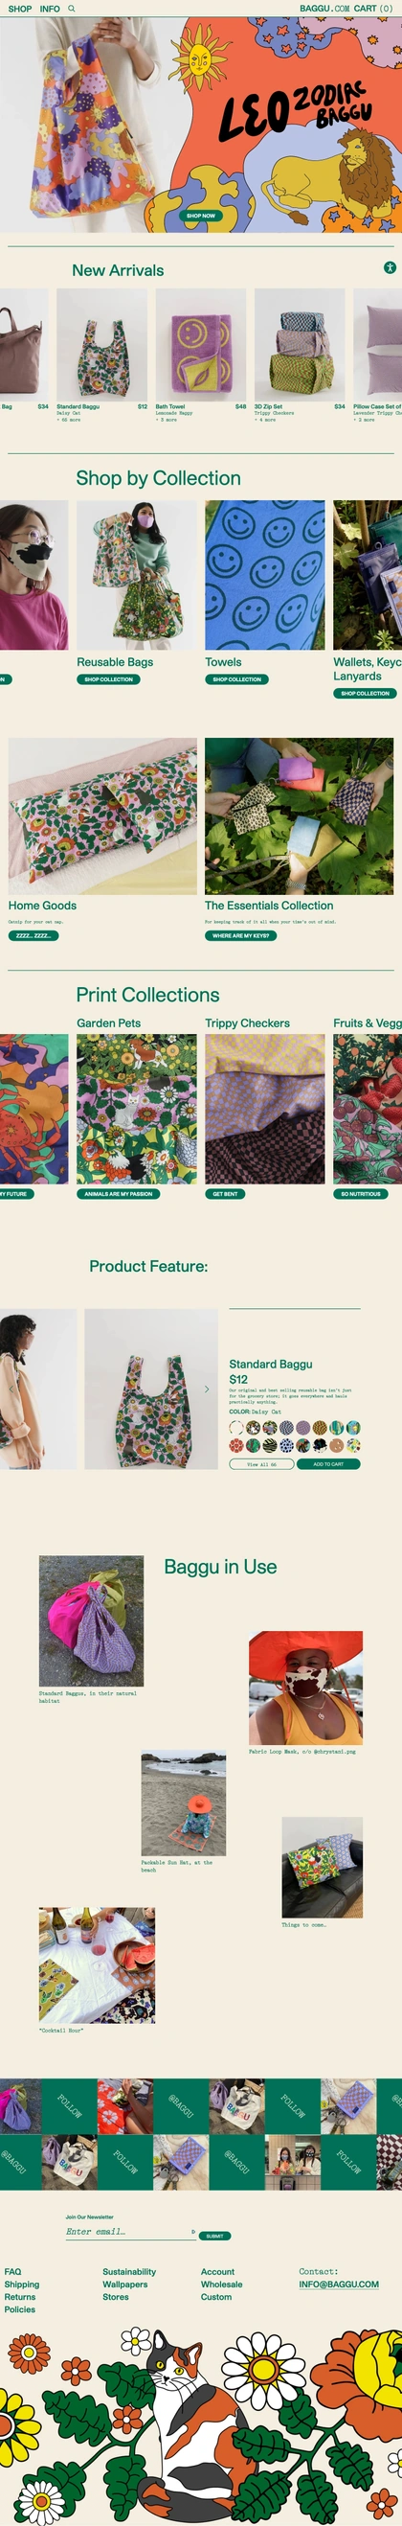Open the accessibility widget icon
402x2526 pixels.
coord(390,266)
